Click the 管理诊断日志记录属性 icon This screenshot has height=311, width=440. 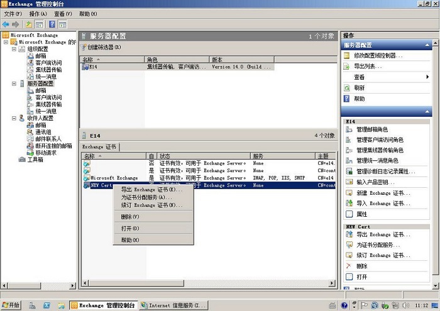coord(348,172)
